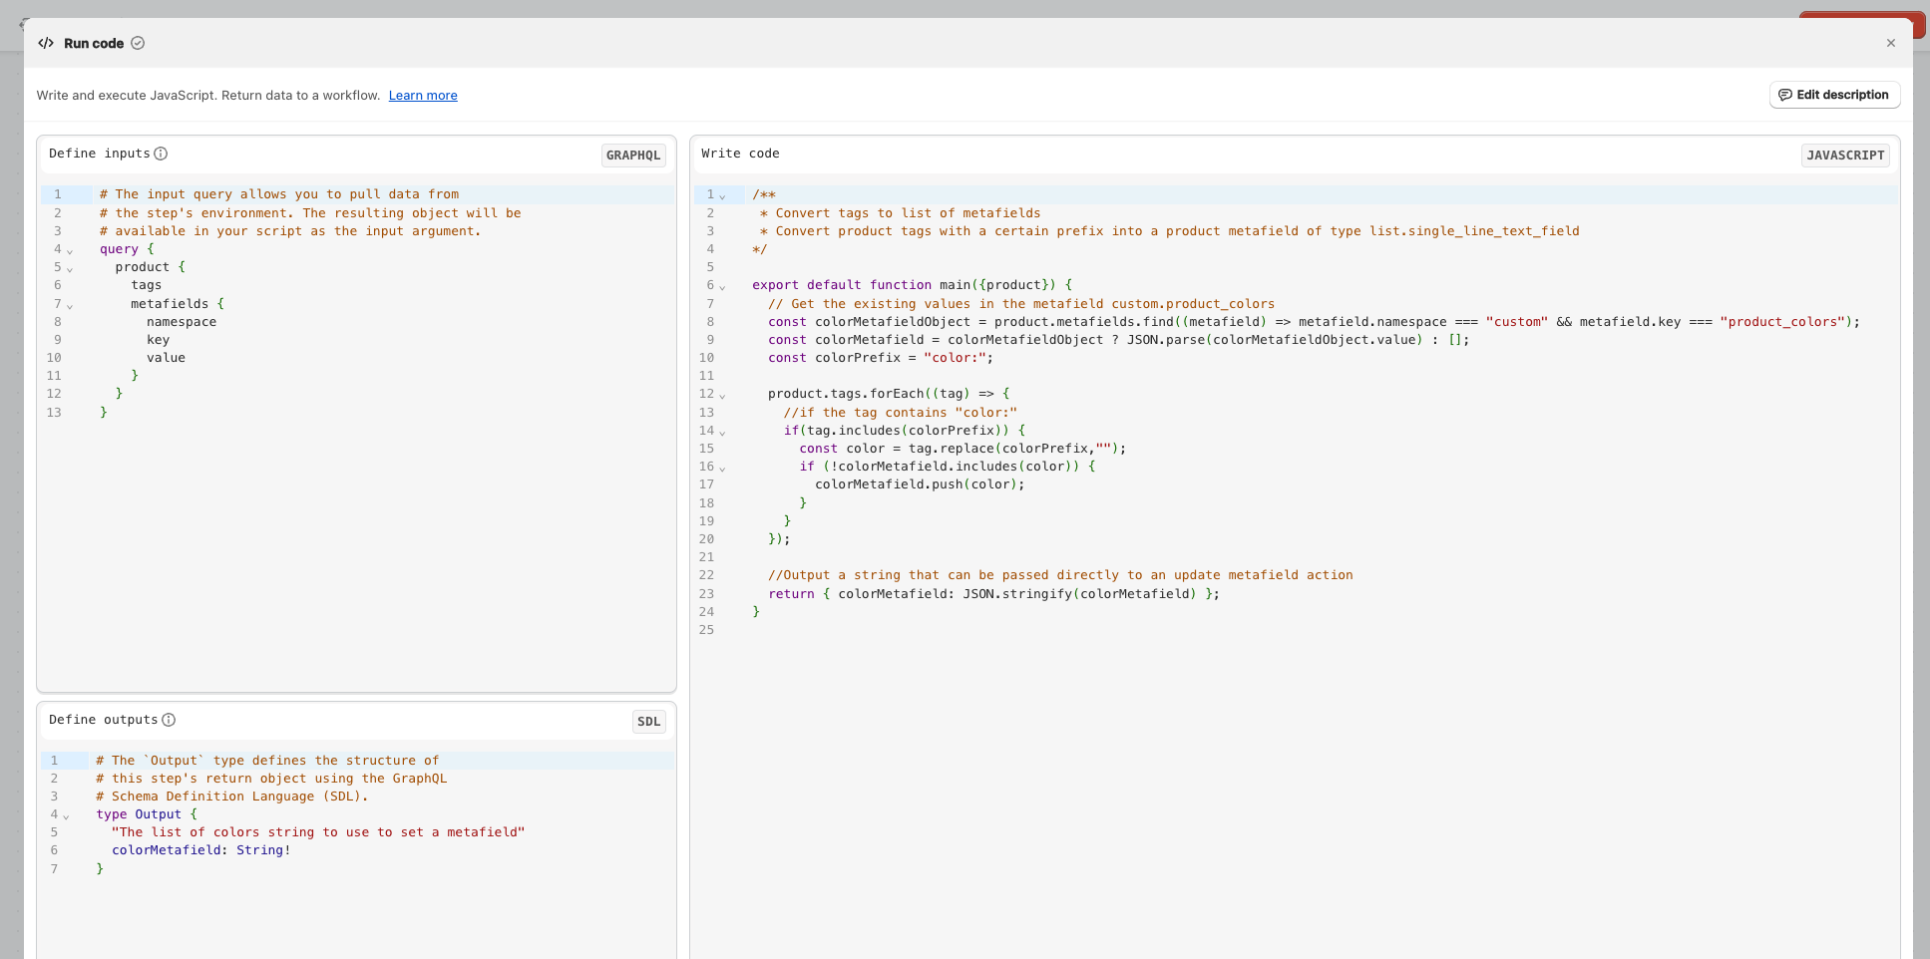This screenshot has height=959, width=1930.
Task: Open the Learn more link
Action: click(x=423, y=96)
